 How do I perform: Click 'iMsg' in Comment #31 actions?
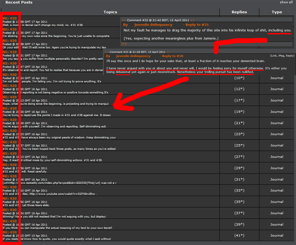(281, 56)
